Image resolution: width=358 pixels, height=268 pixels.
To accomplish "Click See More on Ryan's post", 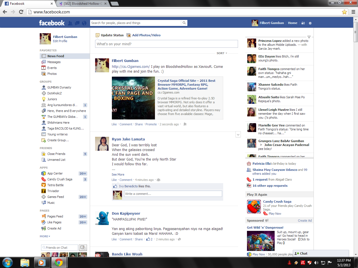I will tap(118, 174).
